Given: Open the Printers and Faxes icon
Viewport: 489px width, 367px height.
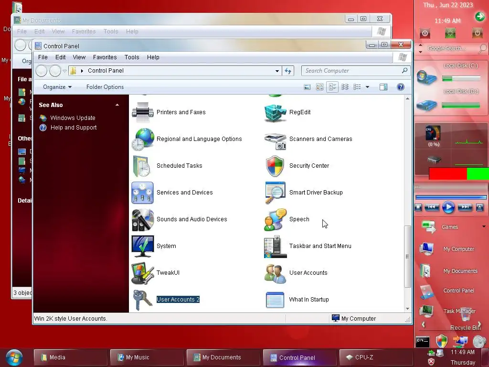Looking at the screenshot, I should (x=142, y=112).
